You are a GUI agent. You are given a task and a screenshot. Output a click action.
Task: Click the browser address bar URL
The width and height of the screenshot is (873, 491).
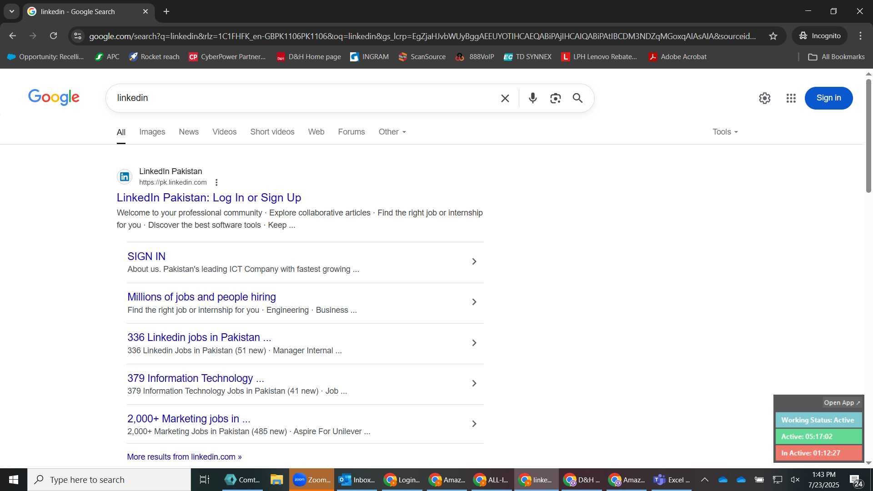click(x=422, y=36)
